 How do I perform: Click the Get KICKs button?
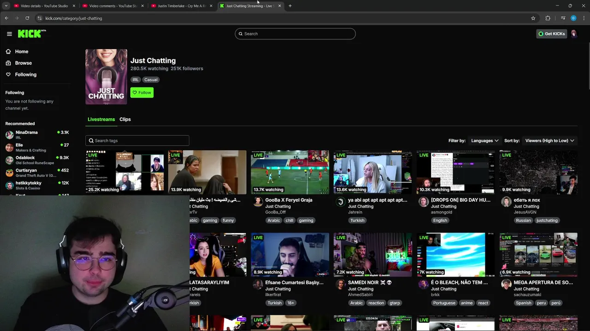click(551, 34)
